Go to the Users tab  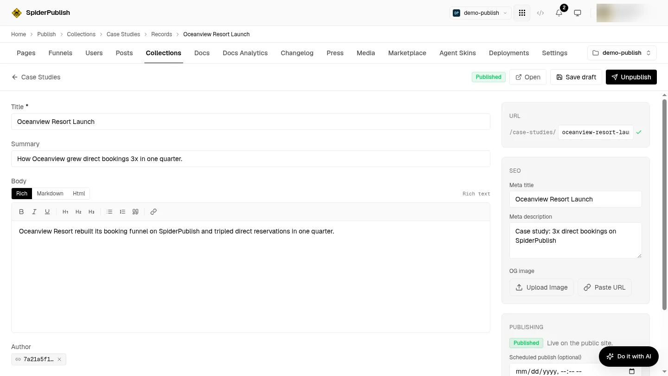click(94, 53)
